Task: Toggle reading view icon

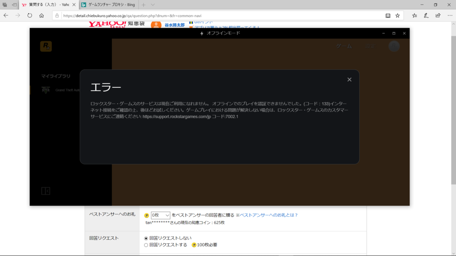Action: [x=388, y=16]
